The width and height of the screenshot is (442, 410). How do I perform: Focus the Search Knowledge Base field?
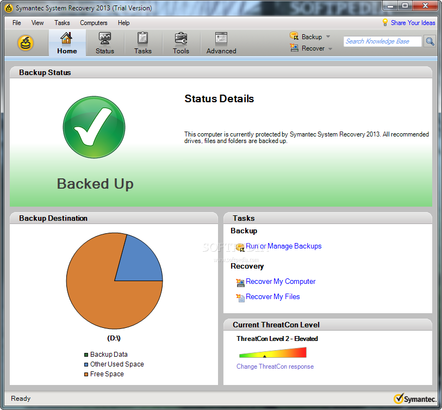(x=383, y=41)
